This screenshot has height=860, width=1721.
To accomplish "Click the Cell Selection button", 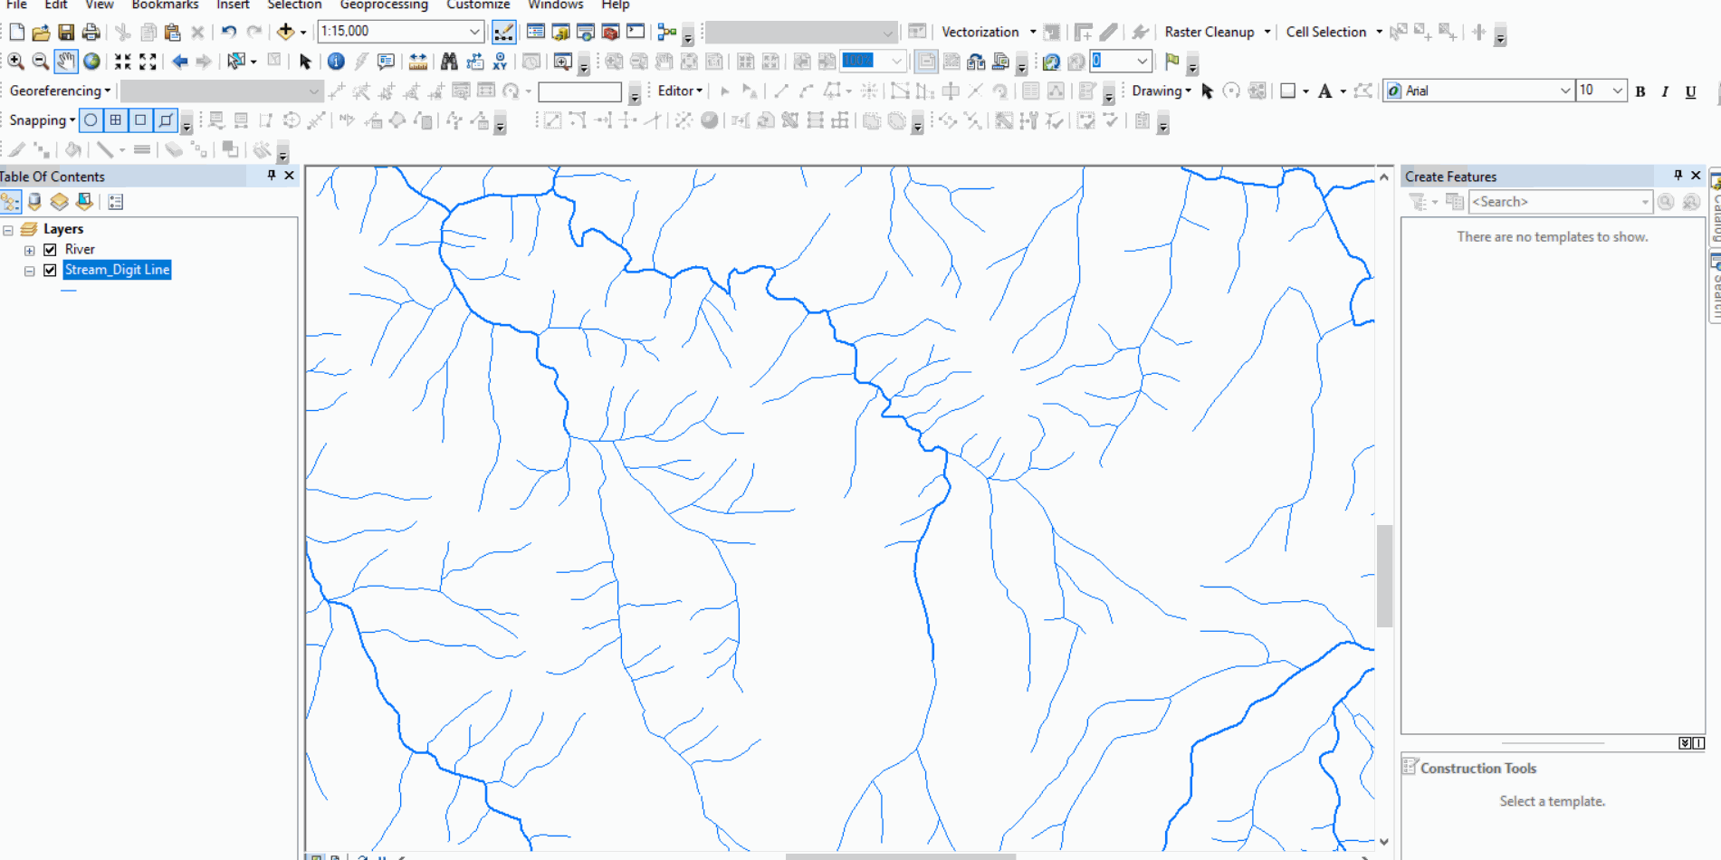I will click(1325, 32).
